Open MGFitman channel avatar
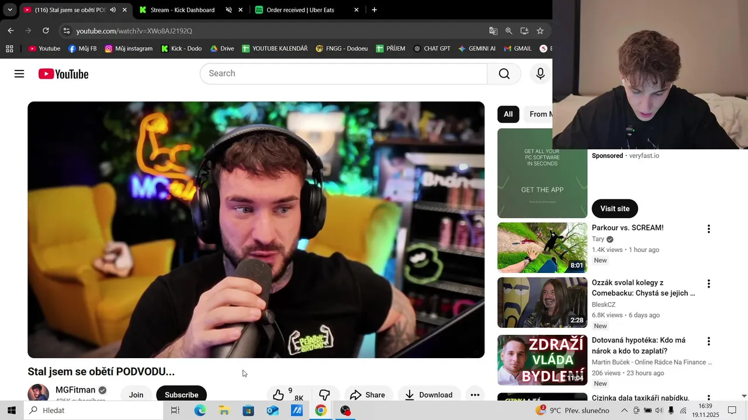Viewport: 748px width, 420px height. point(38,393)
